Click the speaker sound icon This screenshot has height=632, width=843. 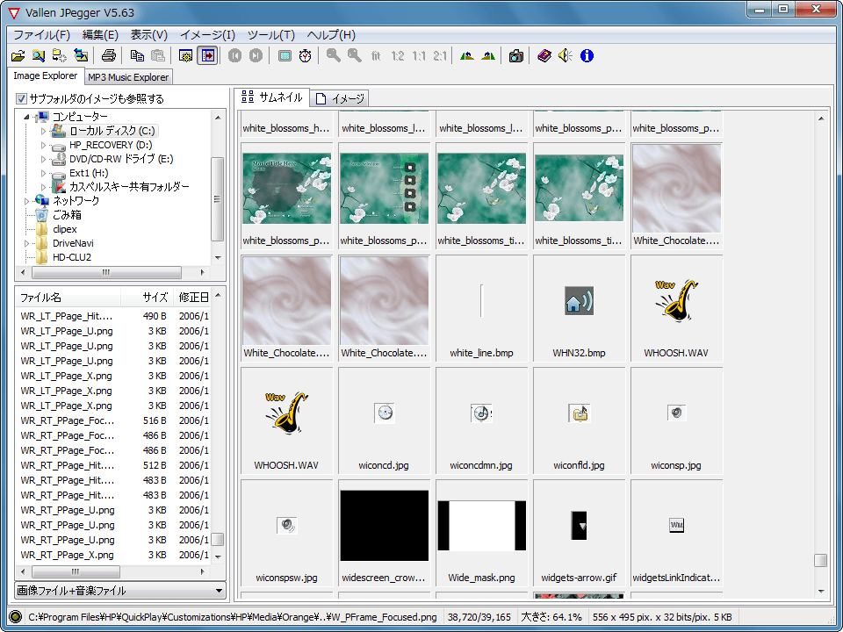[566, 56]
